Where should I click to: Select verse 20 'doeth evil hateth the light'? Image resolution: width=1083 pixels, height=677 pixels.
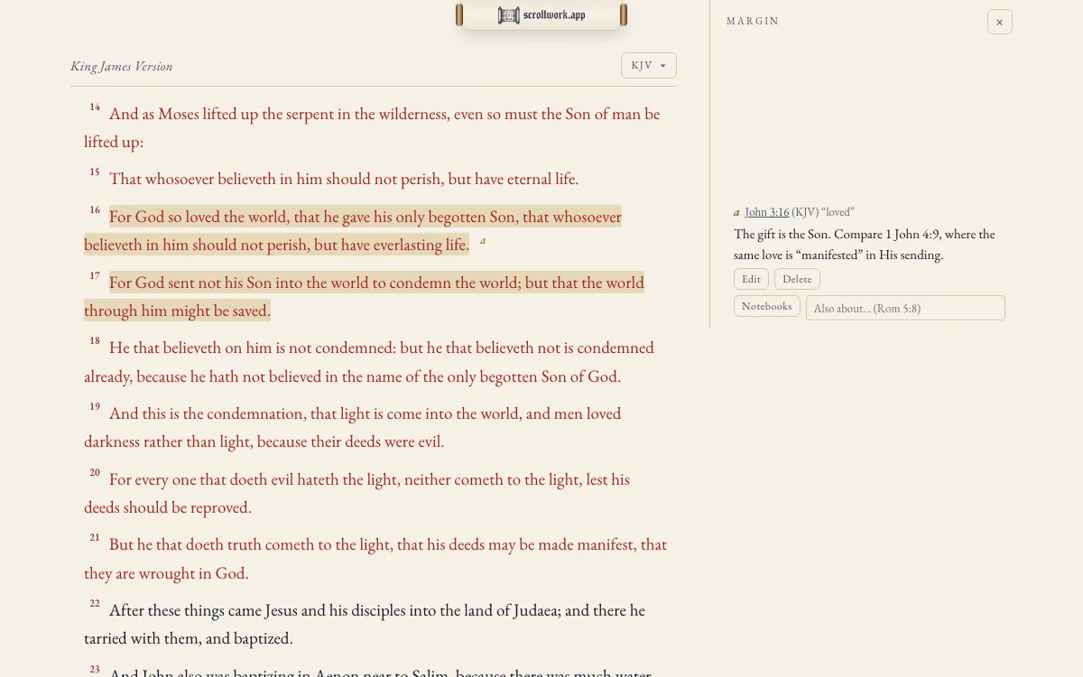357,493
